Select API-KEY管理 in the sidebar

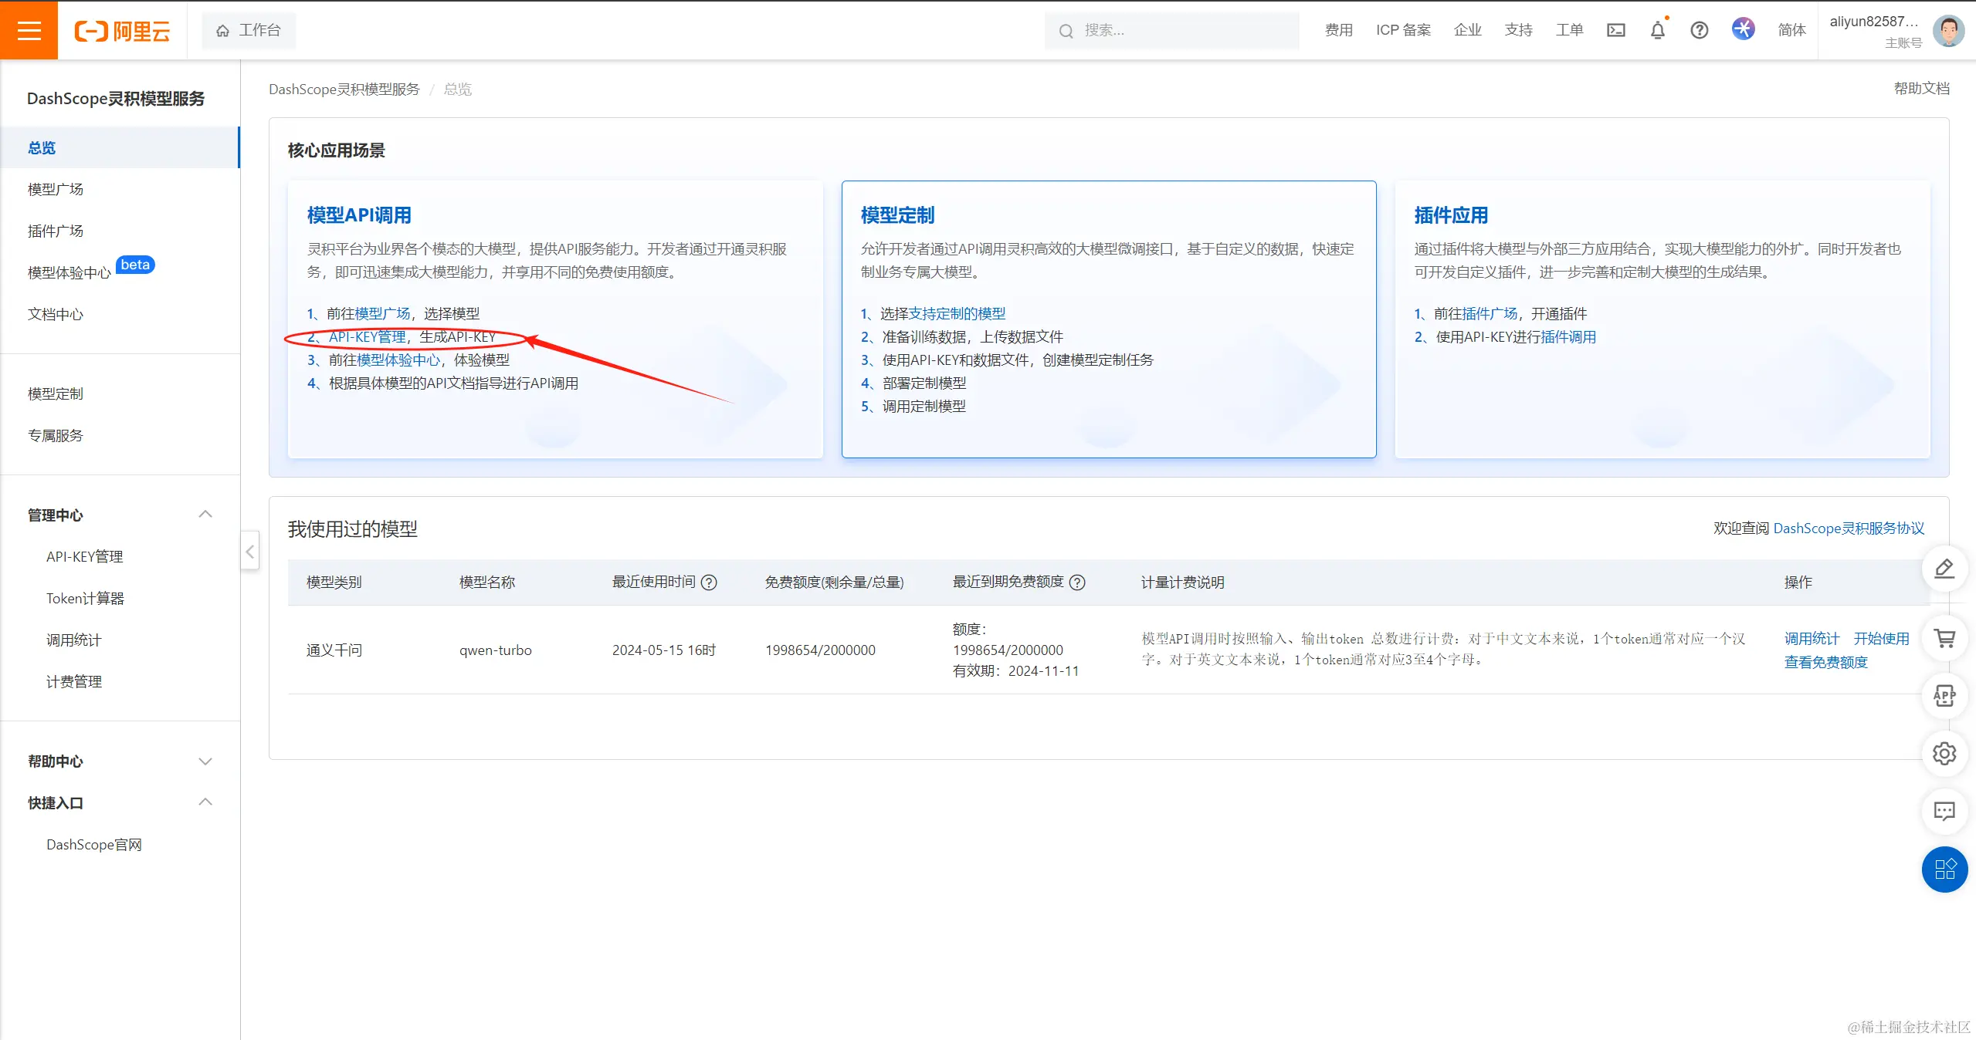click(x=85, y=557)
